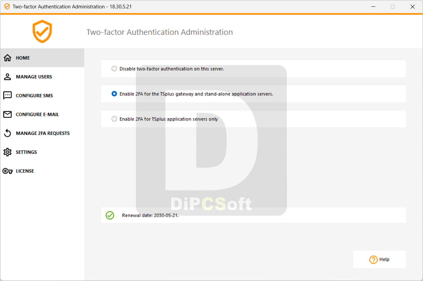Click the window title text with version number
The width and height of the screenshot is (423, 281).
tap(72, 7)
